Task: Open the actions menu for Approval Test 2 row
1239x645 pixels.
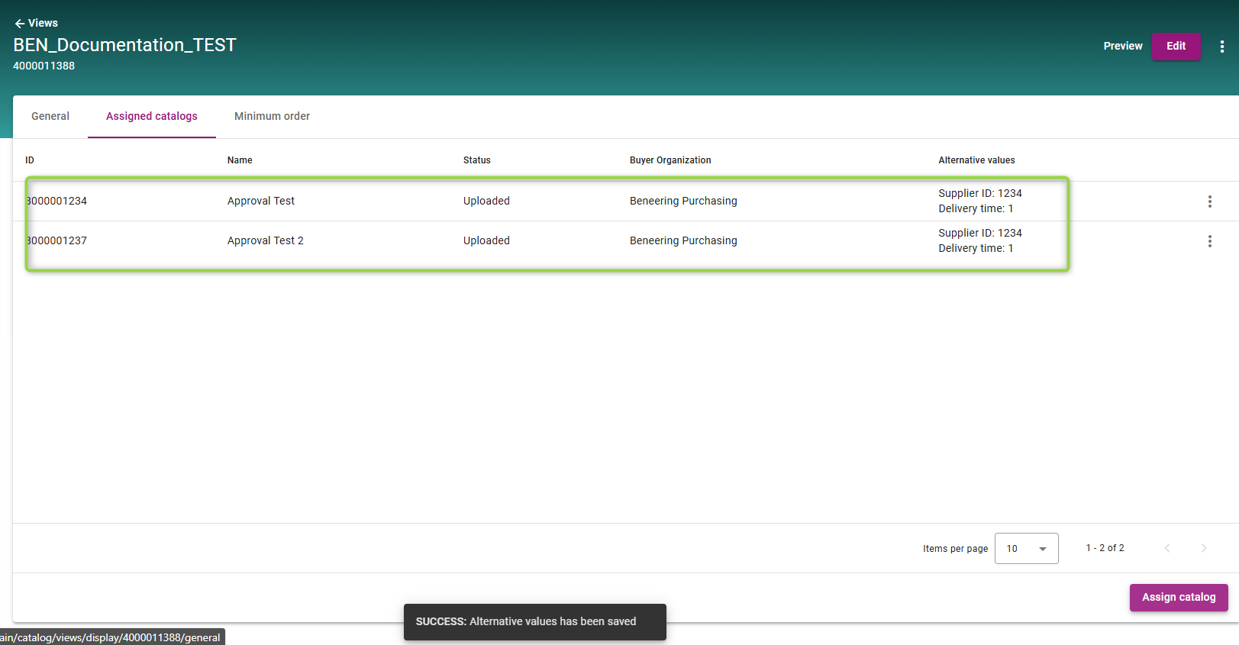Action: pyautogui.click(x=1209, y=241)
